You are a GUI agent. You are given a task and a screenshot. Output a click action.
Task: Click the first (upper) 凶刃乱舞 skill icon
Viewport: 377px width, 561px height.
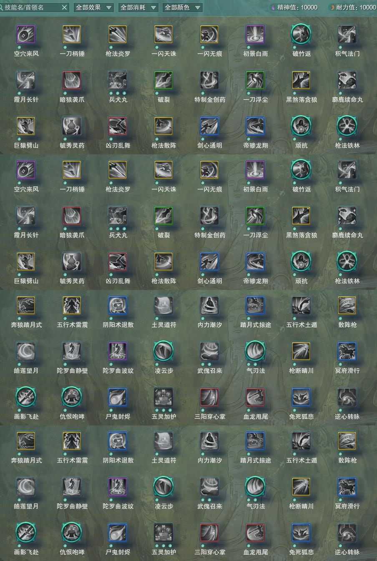click(118, 126)
